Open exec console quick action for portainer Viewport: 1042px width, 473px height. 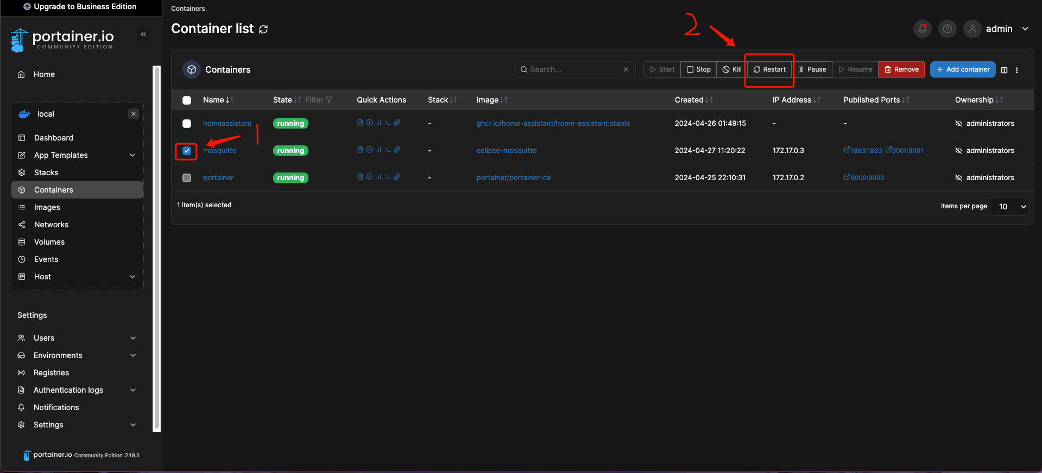tap(388, 177)
